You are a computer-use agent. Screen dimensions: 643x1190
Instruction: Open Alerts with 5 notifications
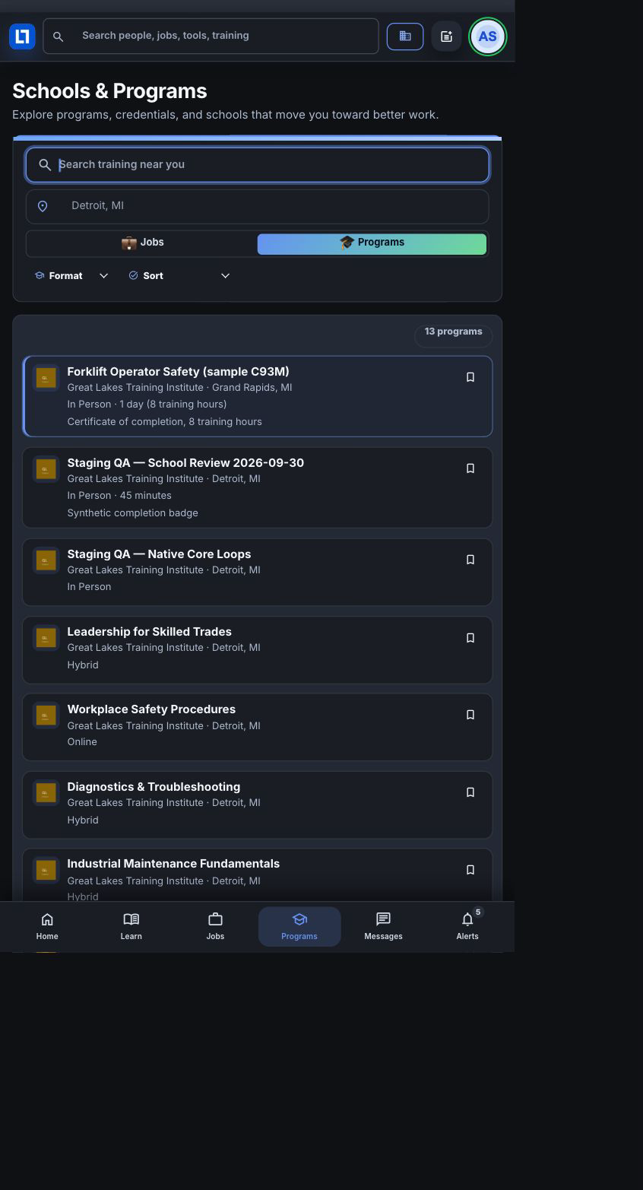467,926
